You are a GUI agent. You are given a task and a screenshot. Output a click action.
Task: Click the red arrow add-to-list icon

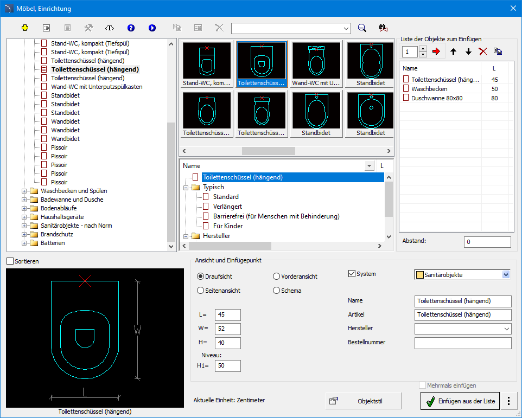point(436,52)
